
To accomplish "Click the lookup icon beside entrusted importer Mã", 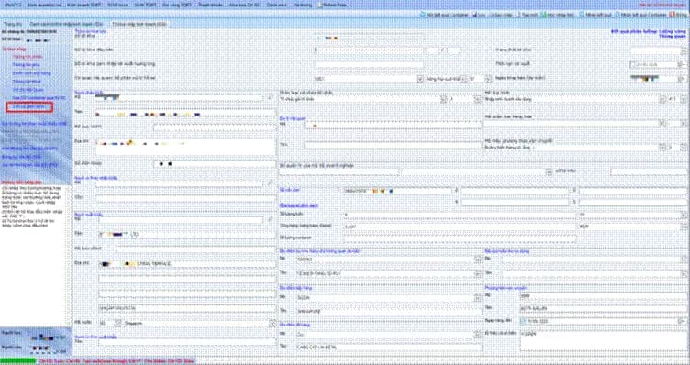I will point(271,182).
